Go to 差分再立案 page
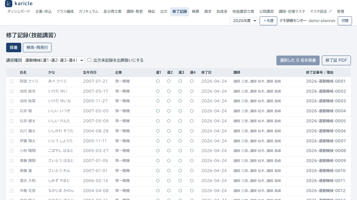 [112, 12]
